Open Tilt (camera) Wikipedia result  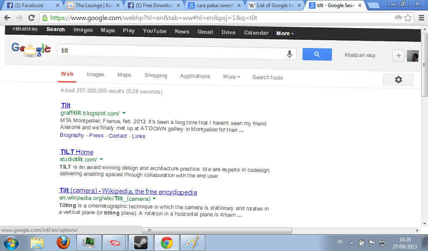128,192
